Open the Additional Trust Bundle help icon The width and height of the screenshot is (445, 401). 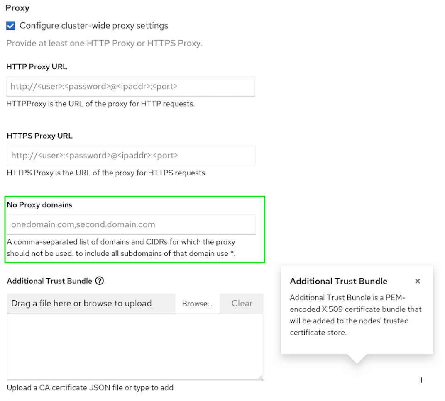click(x=99, y=281)
